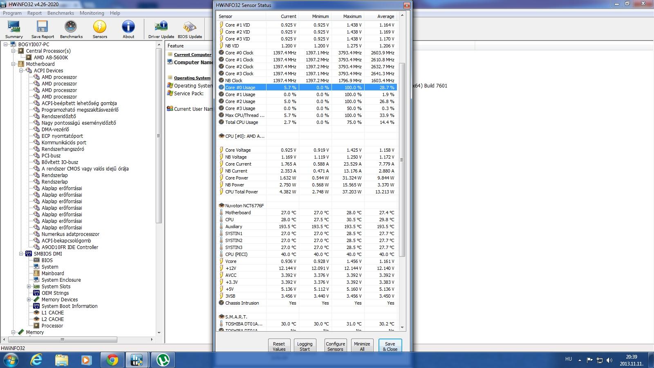Click the volume speaker tray icon
The image size is (654, 368).
[x=609, y=360]
